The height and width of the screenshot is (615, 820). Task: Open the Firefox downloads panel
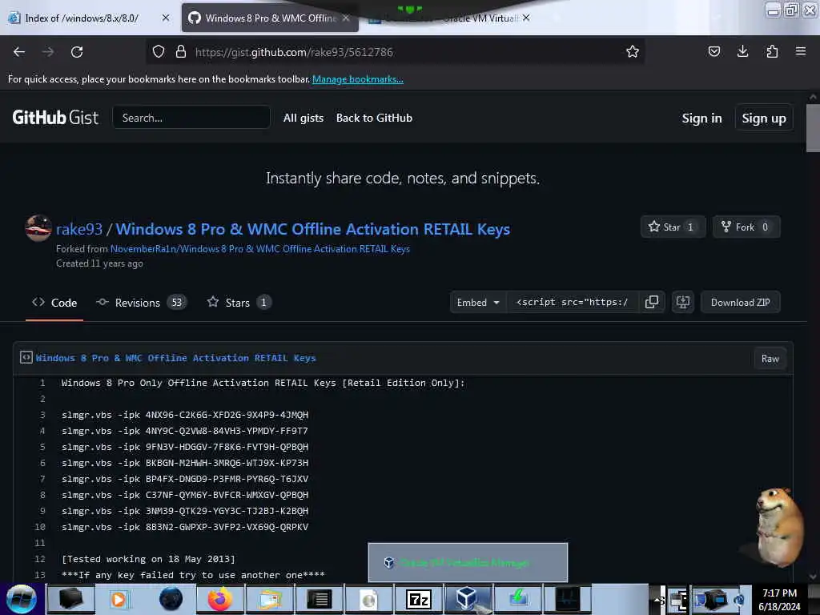(742, 51)
